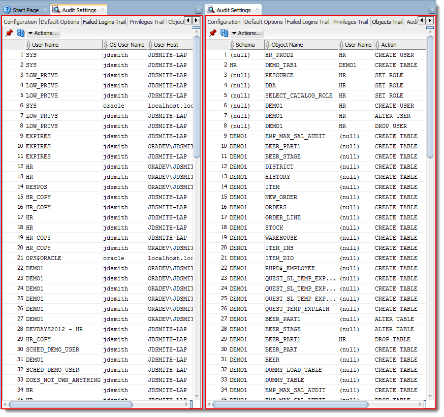Image resolution: width=444 pixels, height=417 pixels.
Task: Open the Actions menu in the left panel
Action: 43,33
